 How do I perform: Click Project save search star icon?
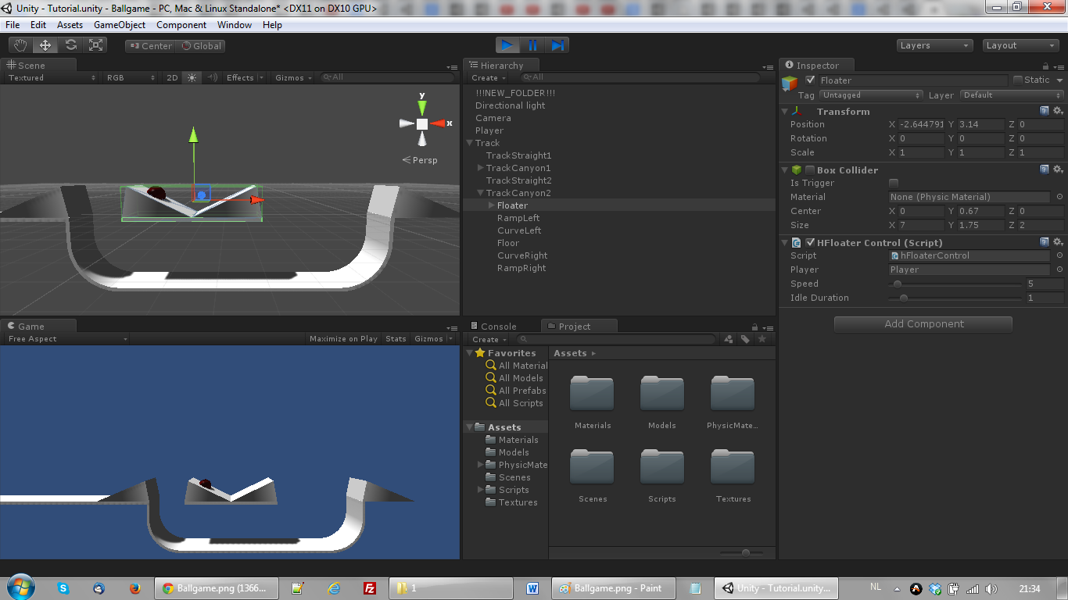tap(762, 339)
